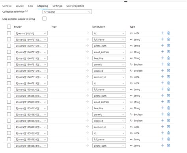The height and width of the screenshot is (153, 187).
Task: Add mapping after 16407315 full_name row
Action: 163,39
